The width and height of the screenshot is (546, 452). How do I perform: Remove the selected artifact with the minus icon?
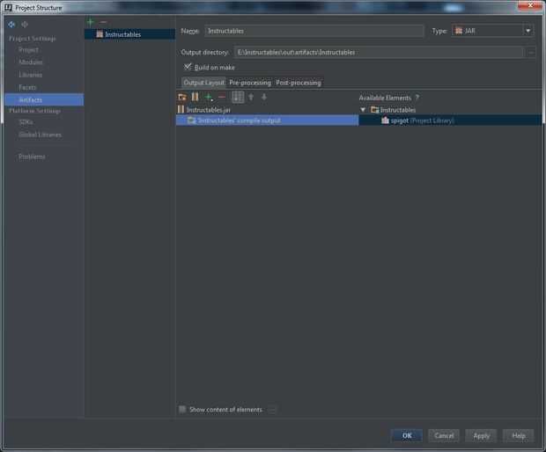click(103, 22)
